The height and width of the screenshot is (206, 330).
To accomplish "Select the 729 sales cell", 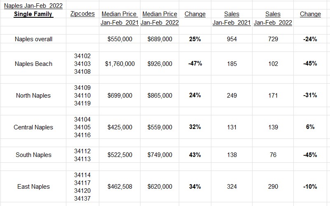I will [273, 39].
